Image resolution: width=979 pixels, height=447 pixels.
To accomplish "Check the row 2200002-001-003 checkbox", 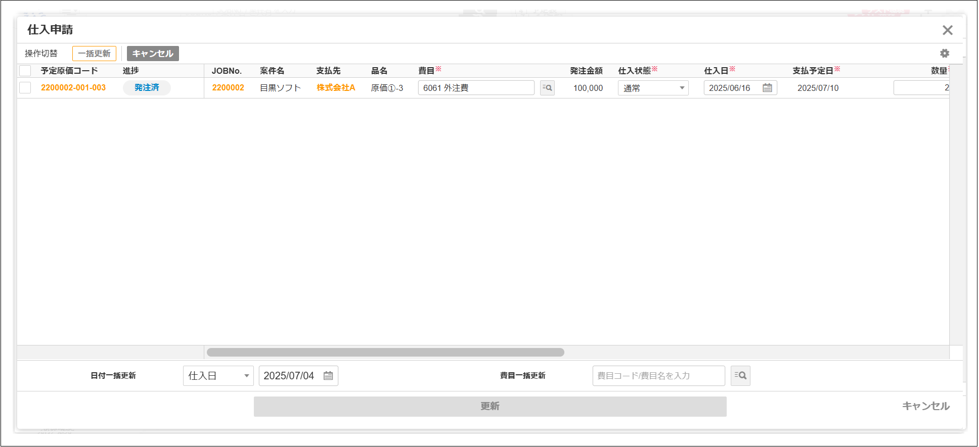I will tap(25, 88).
